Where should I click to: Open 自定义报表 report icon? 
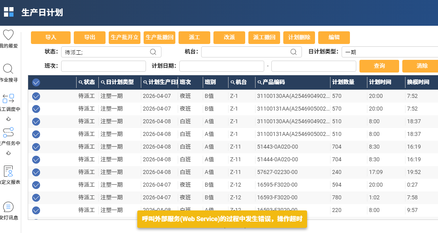[x=8, y=171]
